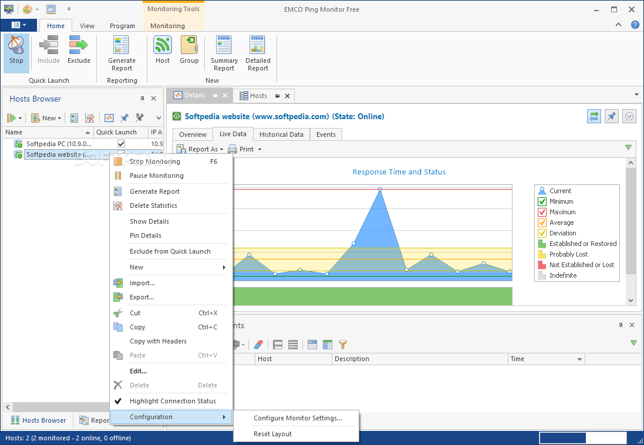Sort by the Description column header

(420, 359)
